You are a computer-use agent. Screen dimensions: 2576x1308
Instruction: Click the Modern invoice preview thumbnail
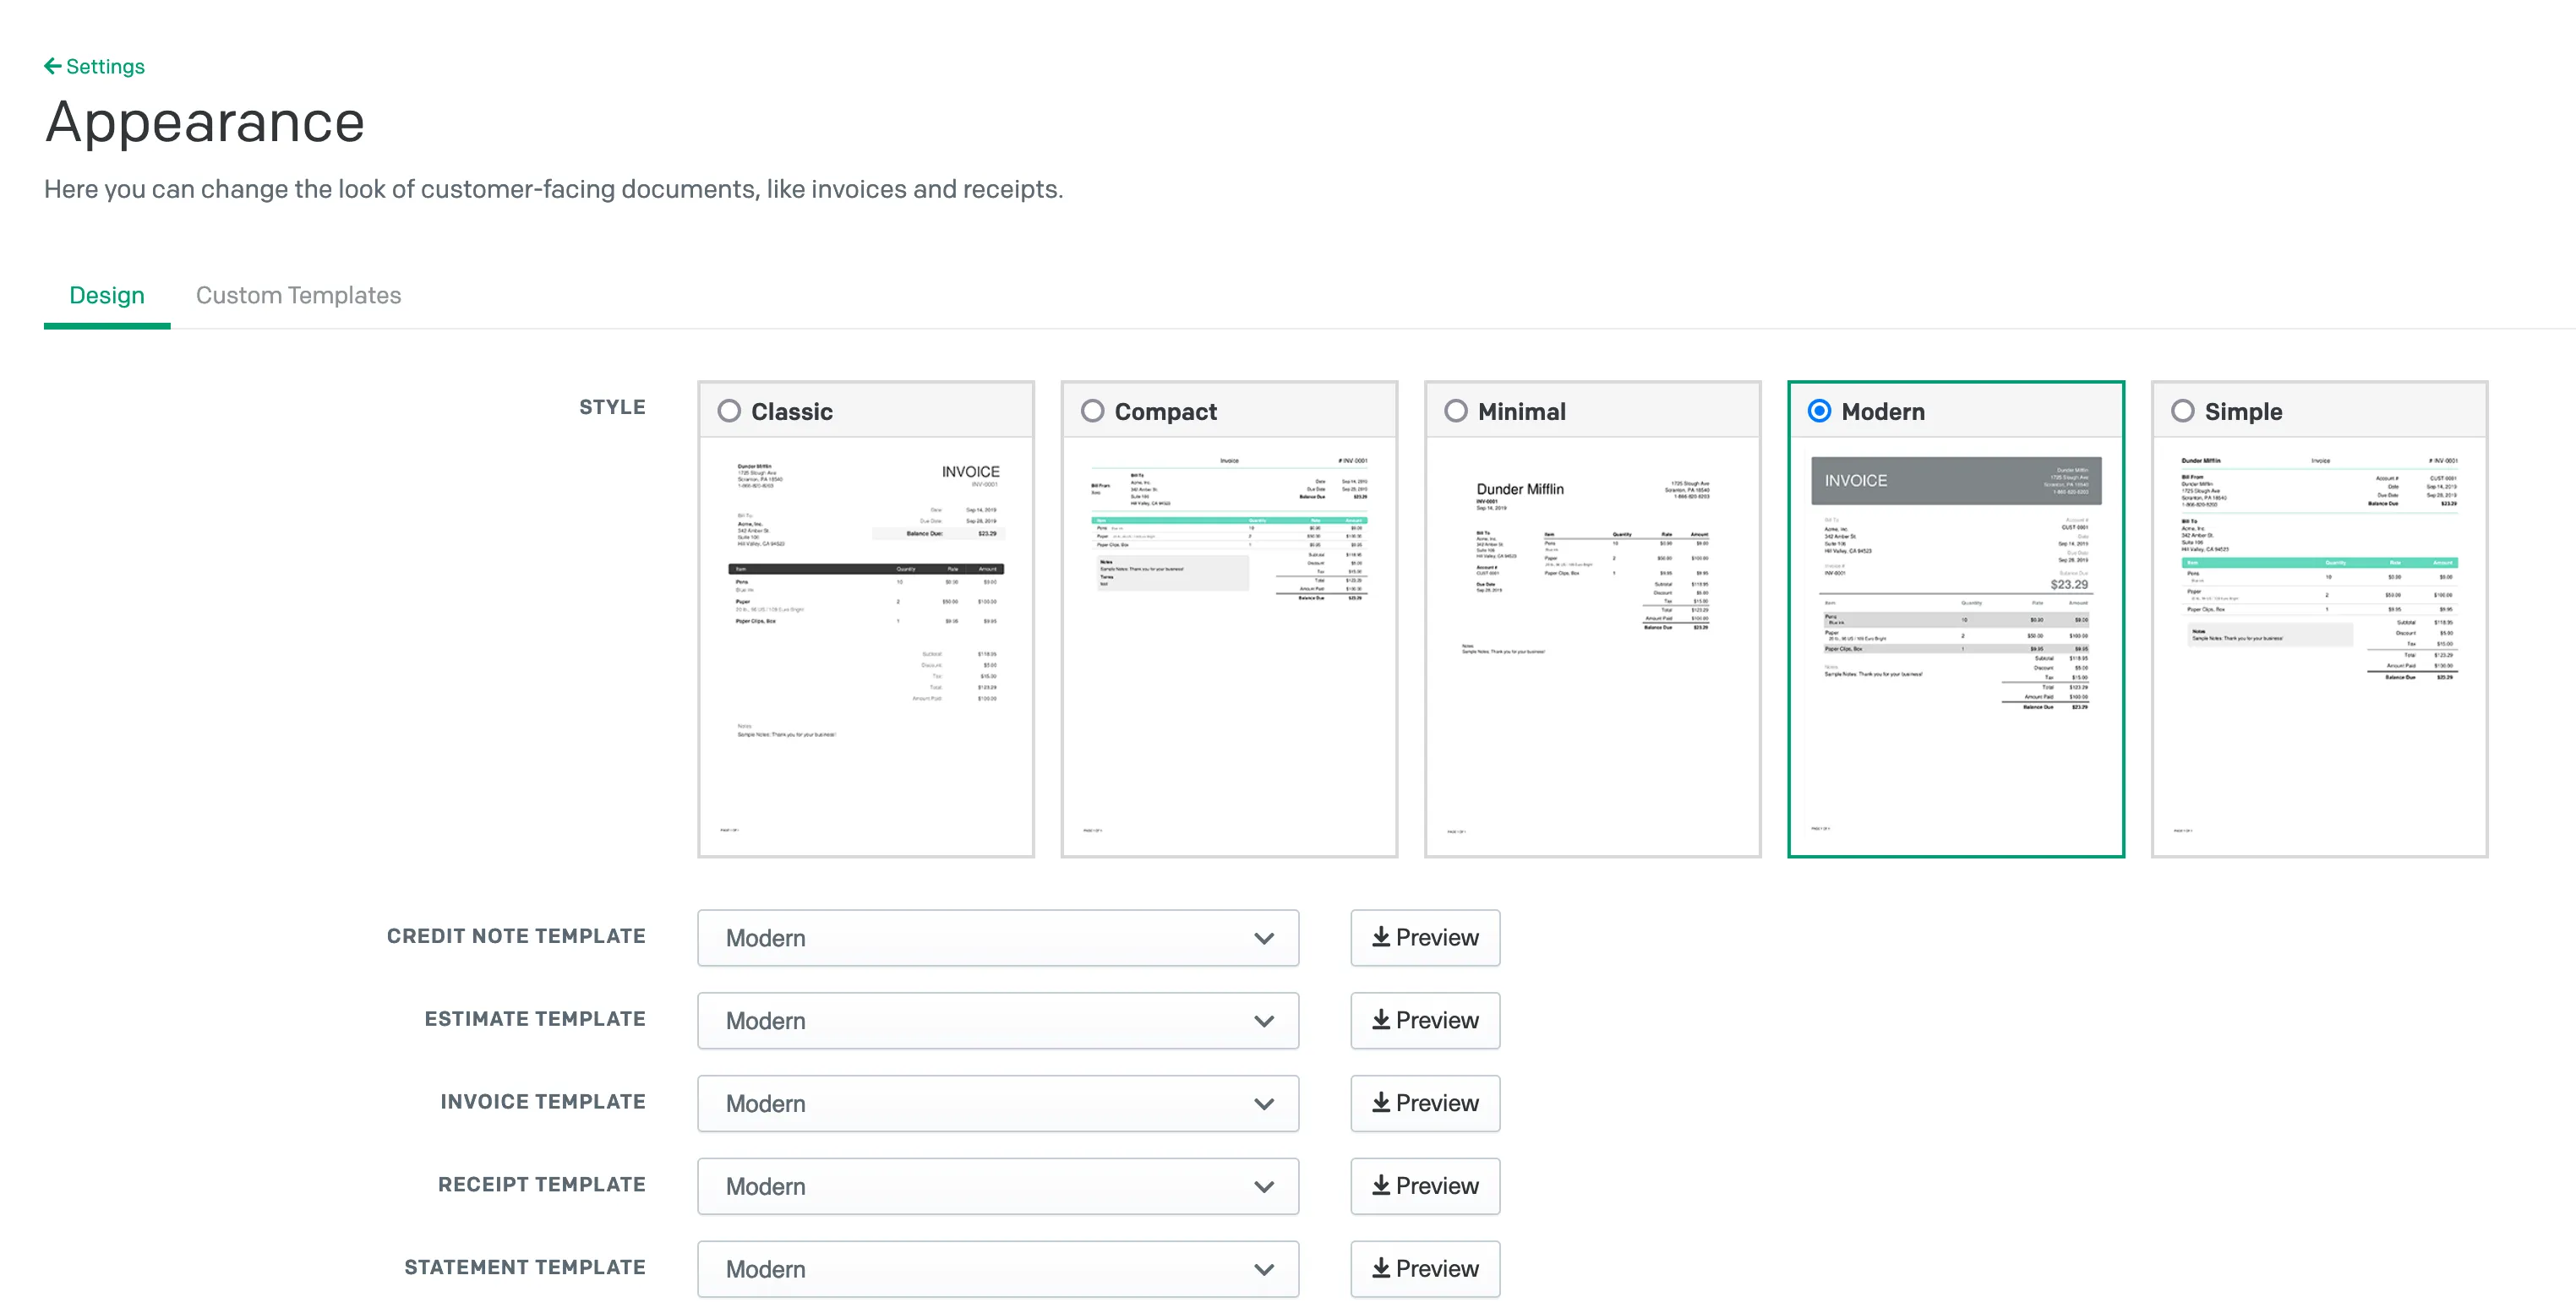tap(1956, 646)
